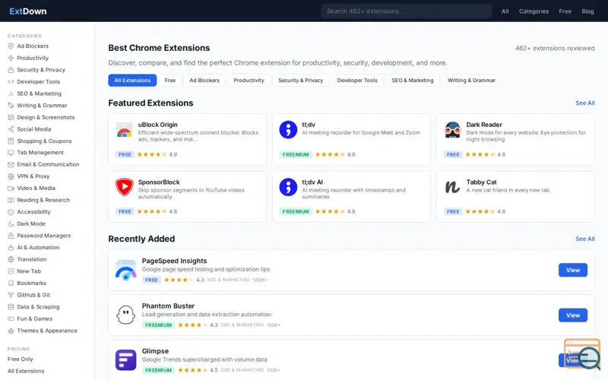Click the SponsorBlock red shield icon

124,187
